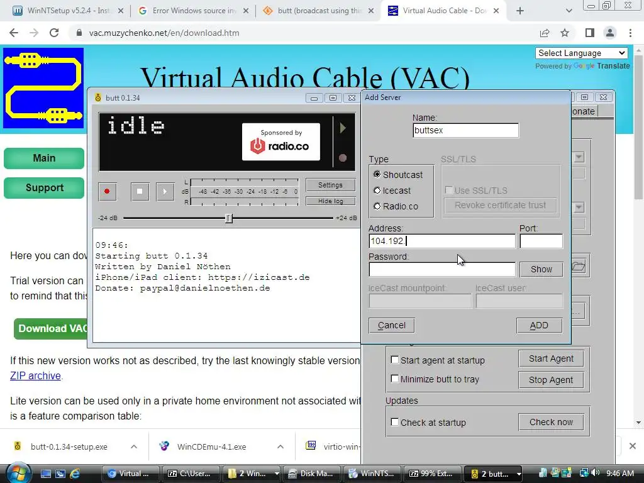Cancel the Add Server dialog
The image size is (644, 483).
391,325
